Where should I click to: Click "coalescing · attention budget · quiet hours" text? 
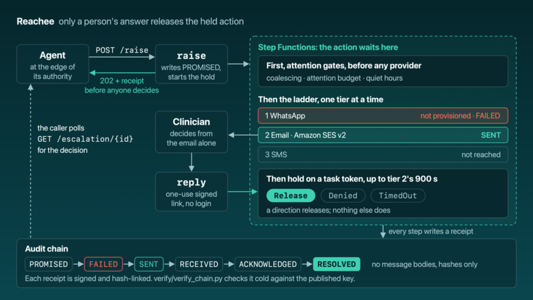[335, 78]
